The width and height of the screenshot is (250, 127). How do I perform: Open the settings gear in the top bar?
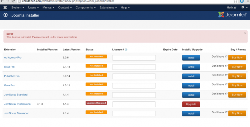point(243,7)
